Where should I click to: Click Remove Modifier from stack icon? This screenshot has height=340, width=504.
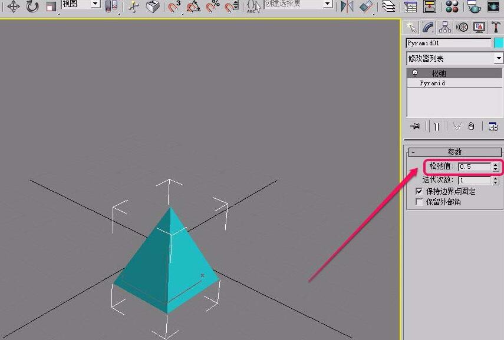coord(471,126)
